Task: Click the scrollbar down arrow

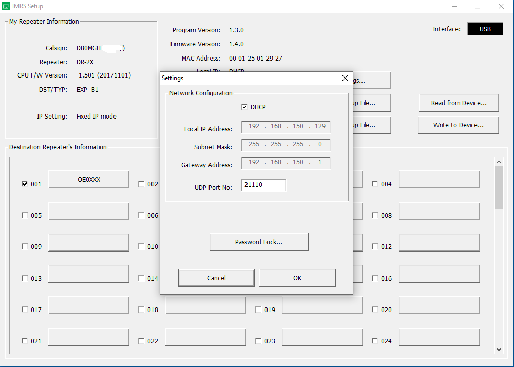Action: [499, 349]
